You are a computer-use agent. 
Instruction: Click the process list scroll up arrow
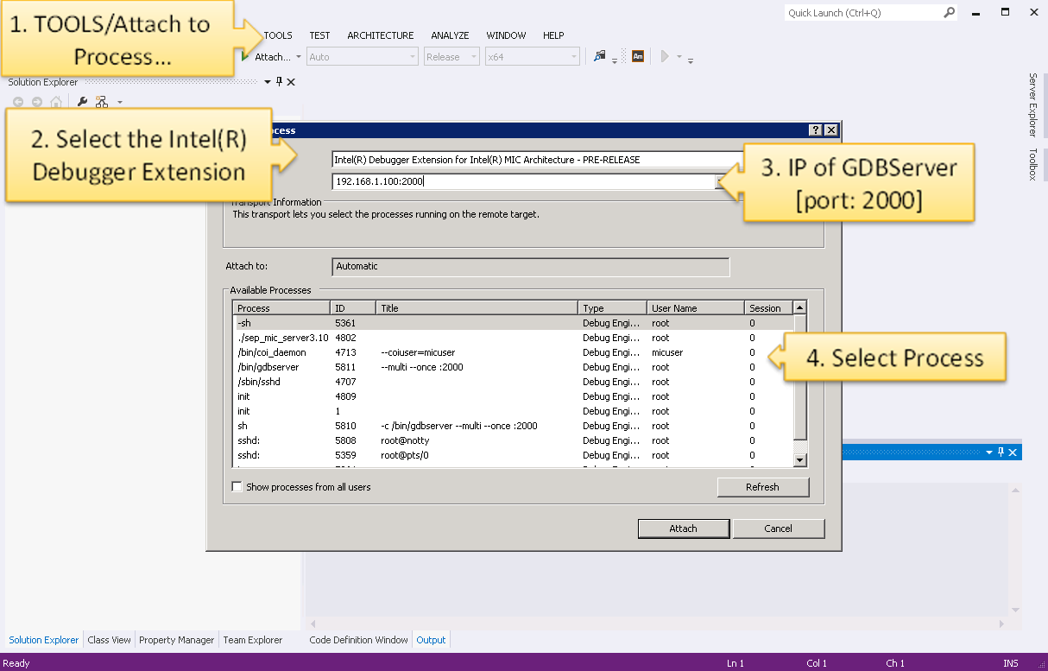(799, 307)
